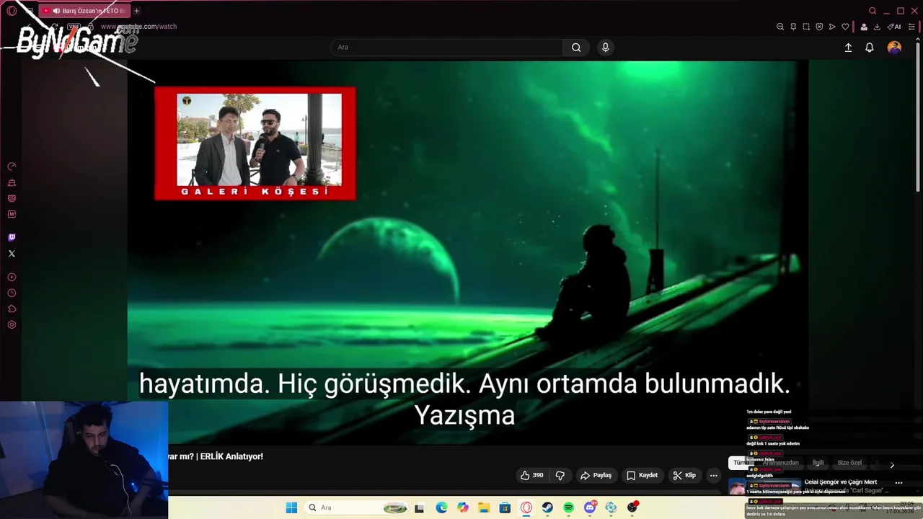This screenshot has height=519, width=923.
Task: Click the scroll-up arrow of page scrollbar
Action: click(x=919, y=40)
